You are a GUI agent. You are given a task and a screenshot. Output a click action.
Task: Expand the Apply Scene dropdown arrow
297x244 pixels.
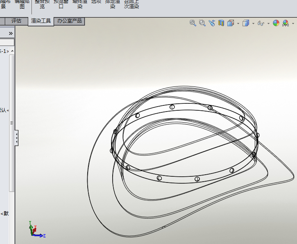293,23
